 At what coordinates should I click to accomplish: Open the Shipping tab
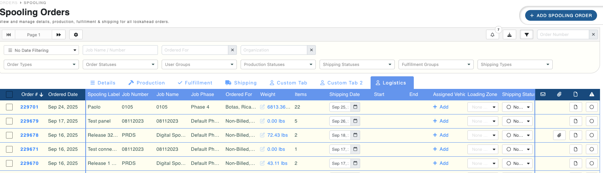(241, 83)
